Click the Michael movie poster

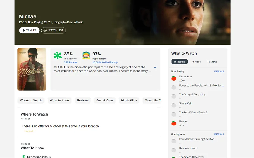pyautogui.click(x=32, y=69)
